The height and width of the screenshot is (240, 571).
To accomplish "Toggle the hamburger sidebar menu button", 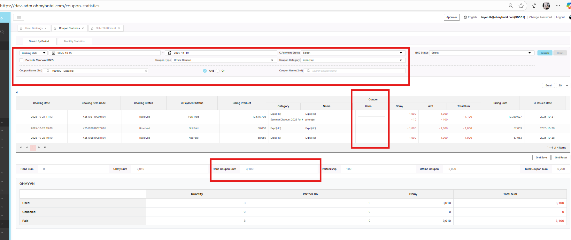I will (x=19, y=18).
